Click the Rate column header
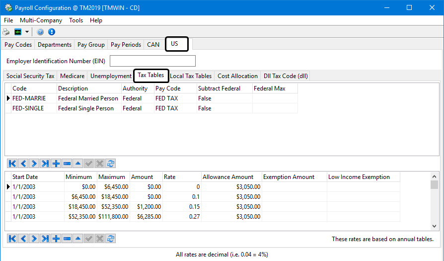Screen dimensions: 444x261 tap(182, 177)
